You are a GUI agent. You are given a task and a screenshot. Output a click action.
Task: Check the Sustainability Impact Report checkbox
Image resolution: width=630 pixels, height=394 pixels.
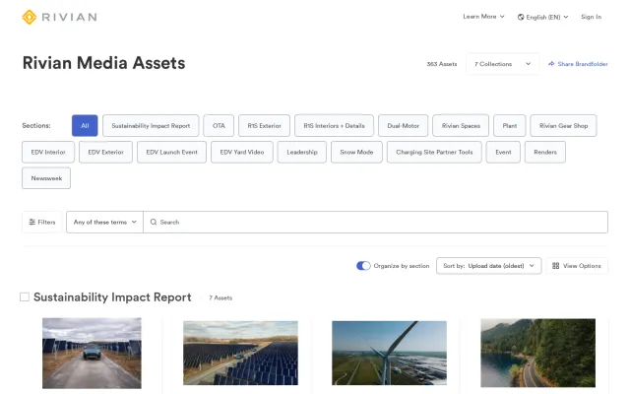point(25,297)
